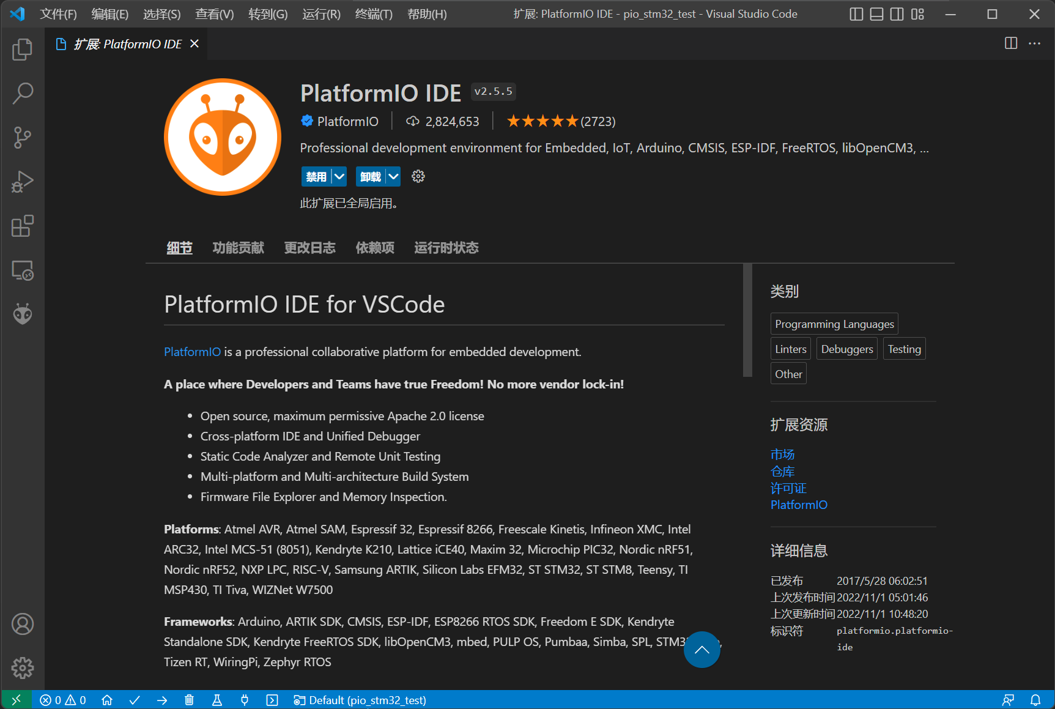Expand dropdown arrow next to 卸载 button
Image resolution: width=1055 pixels, height=709 pixels.
point(394,177)
